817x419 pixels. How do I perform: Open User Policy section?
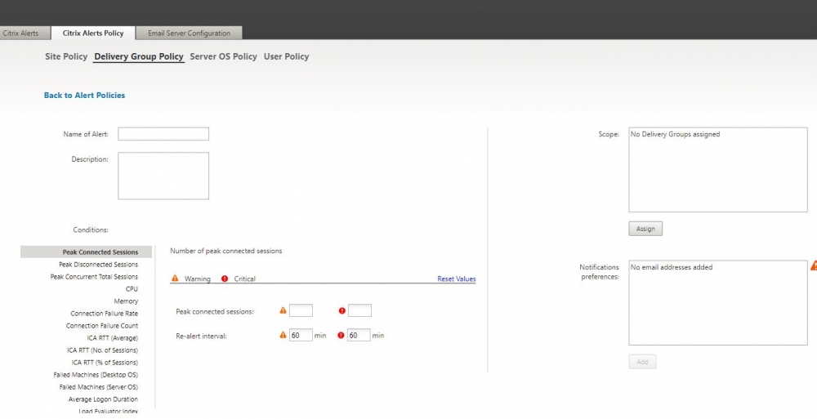286,56
